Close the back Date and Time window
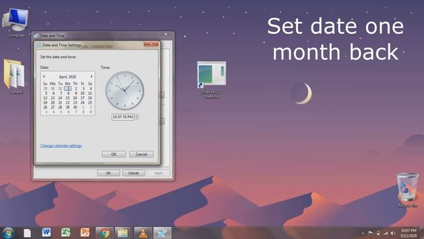 [166, 35]
